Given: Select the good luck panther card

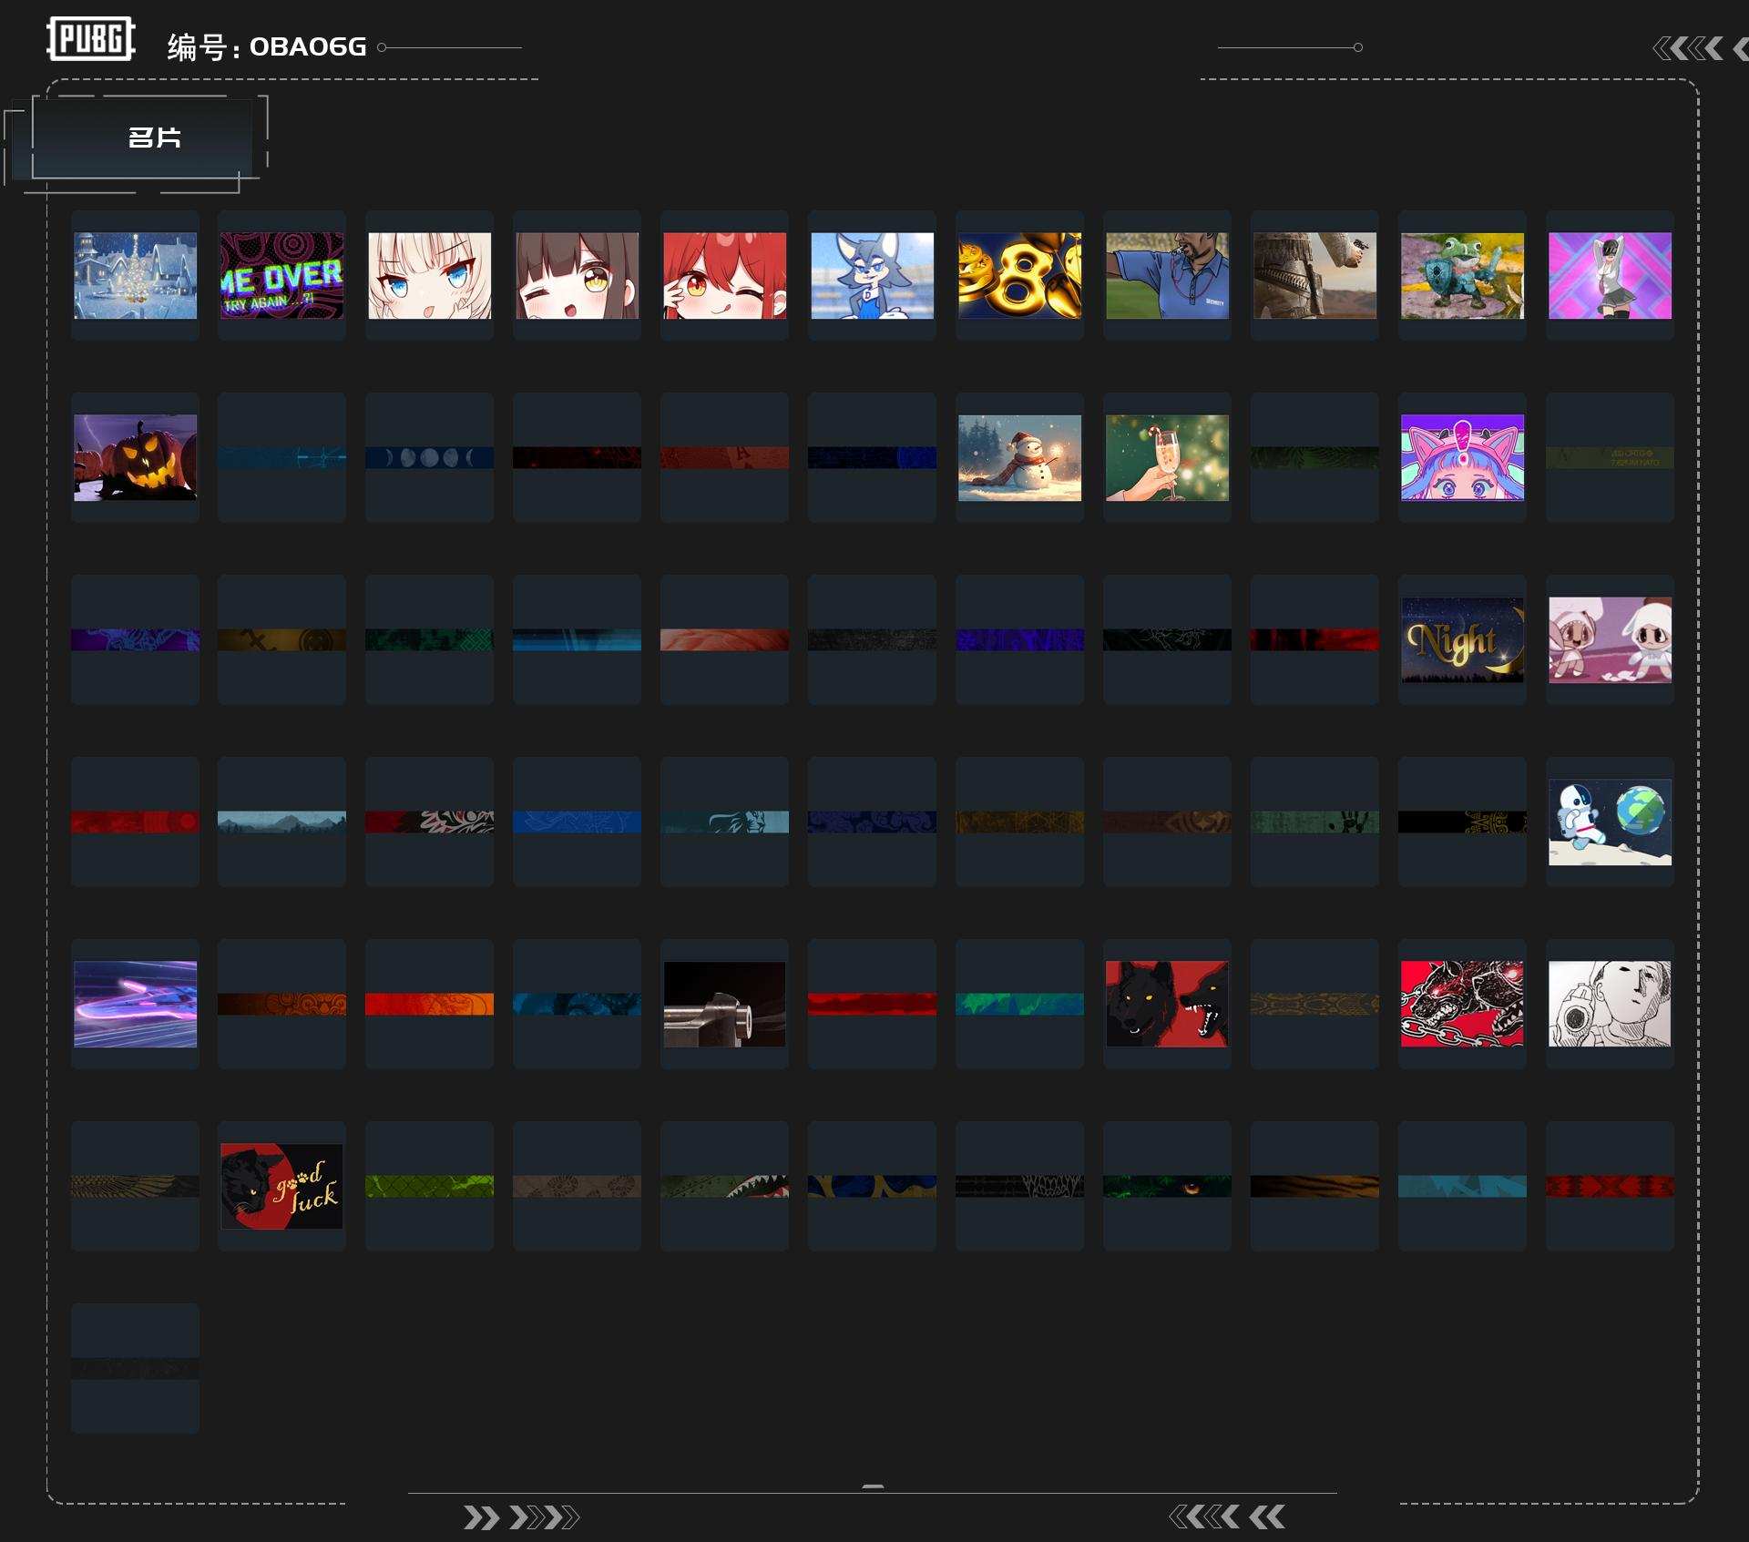Looking at the screenshot, I should coord(281,1186).
